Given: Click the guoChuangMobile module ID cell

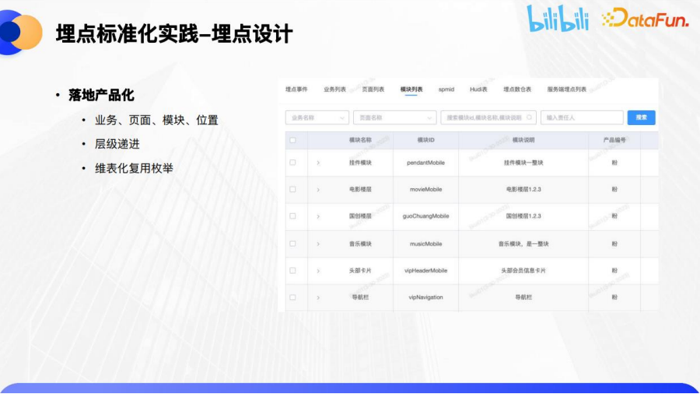Looking at the screenshot, I should (426, 216).
